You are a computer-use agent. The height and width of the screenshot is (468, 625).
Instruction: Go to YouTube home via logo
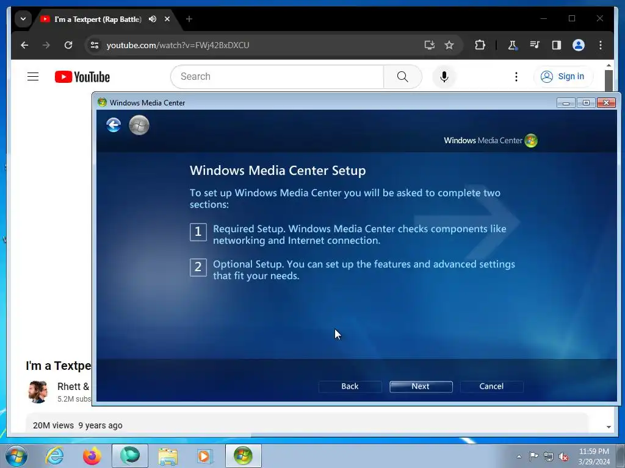(x=82, y=77)
